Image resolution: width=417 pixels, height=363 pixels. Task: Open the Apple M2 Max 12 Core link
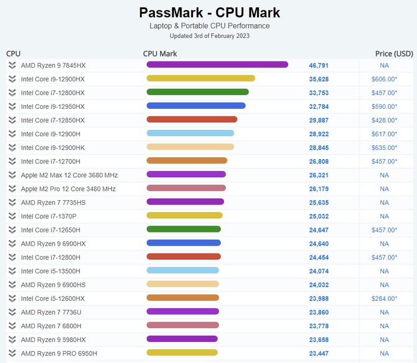coord(69,175)
